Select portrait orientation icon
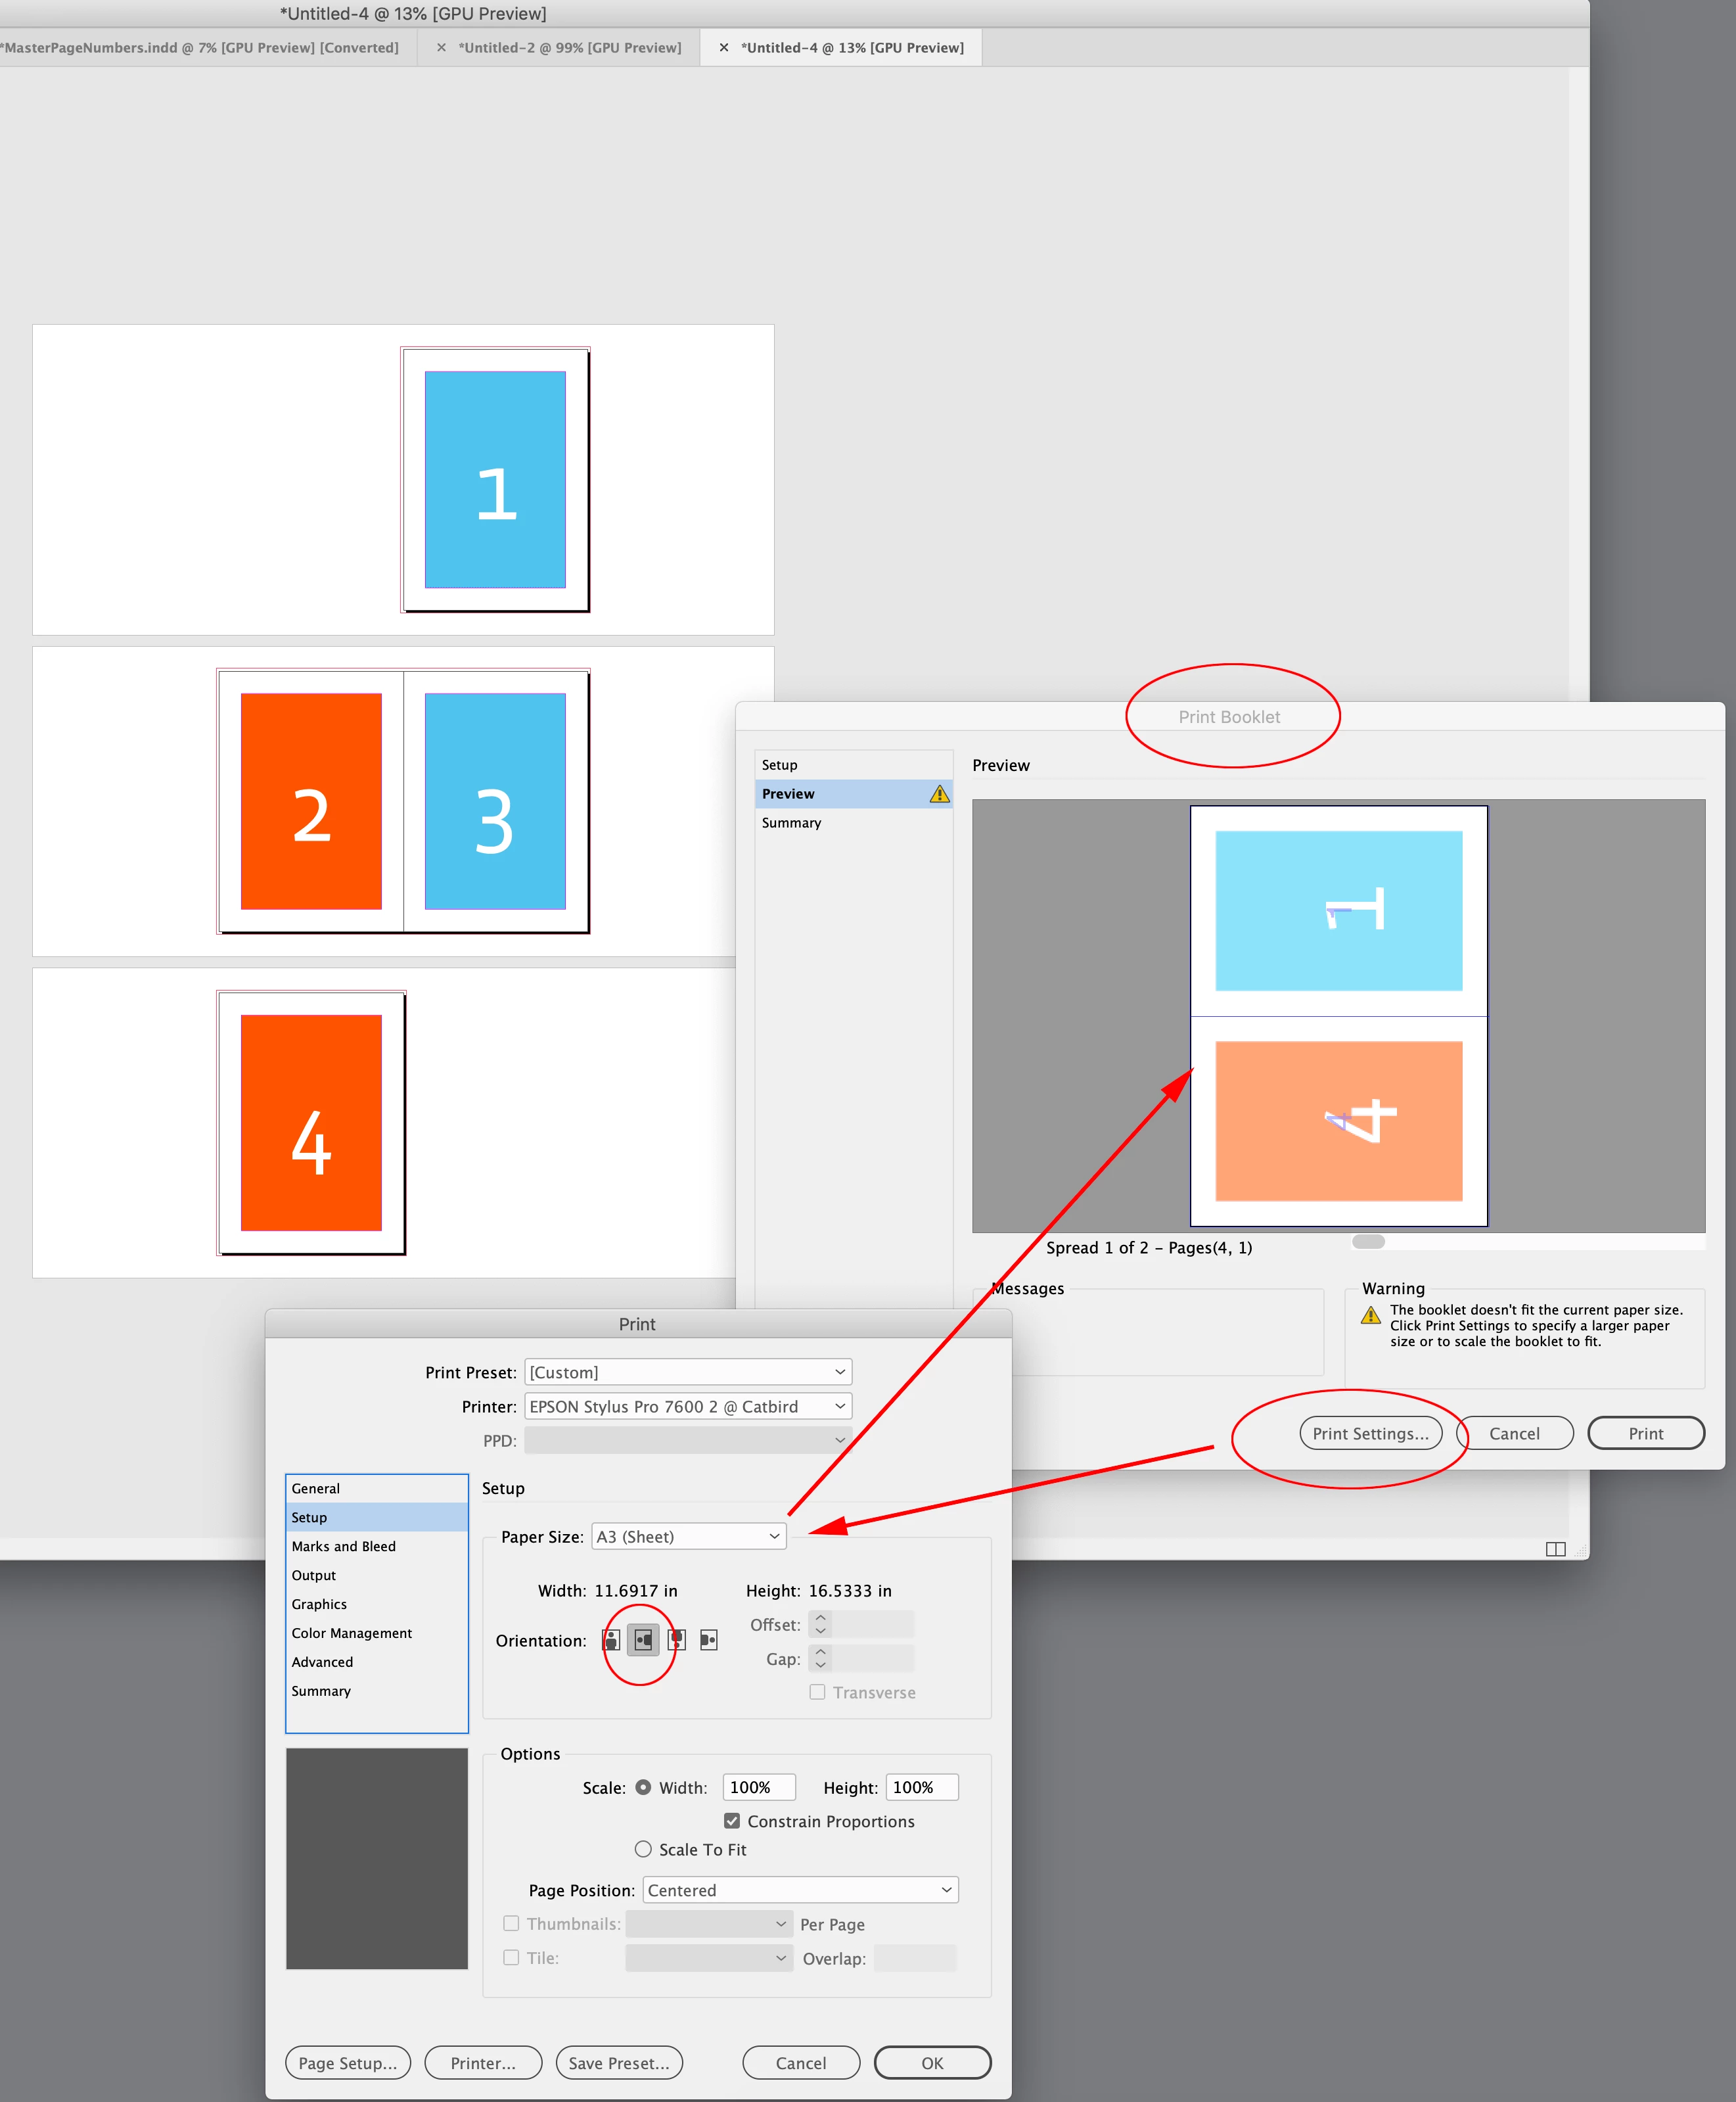This screenshot has width=1736, height=2102. pyautogui.click(x=611, y=1640)
